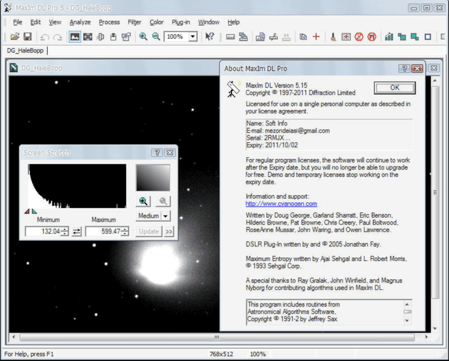Click the green triangle marker under the histogram
Screen dimensions: 449x361
click(34, 211)
